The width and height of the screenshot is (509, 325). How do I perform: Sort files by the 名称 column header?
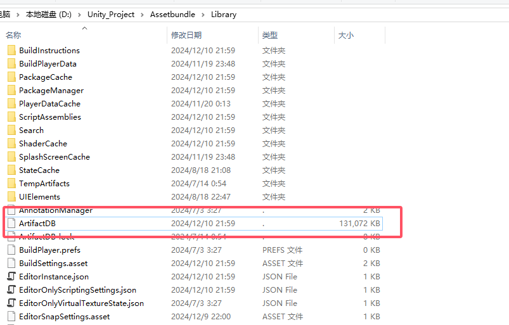[14, 35]
